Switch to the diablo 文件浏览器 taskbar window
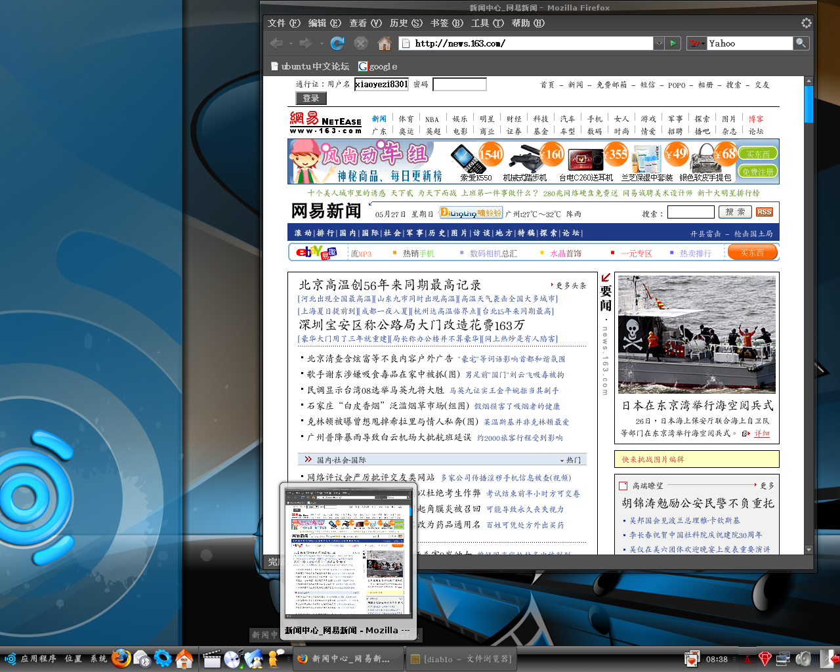 [x=460, y=659]
